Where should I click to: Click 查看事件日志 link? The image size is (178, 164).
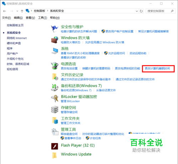point(73,138)
